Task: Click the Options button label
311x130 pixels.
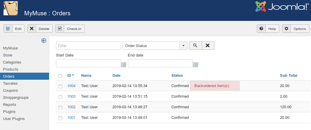Action: point(300,29)
